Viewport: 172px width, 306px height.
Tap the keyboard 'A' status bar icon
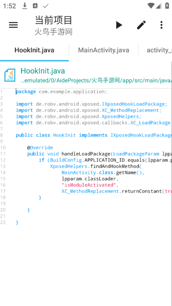pos(35,6)
